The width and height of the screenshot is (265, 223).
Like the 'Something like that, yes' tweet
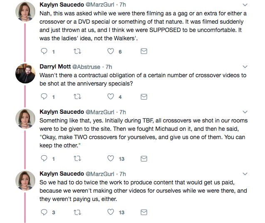click(x=111, y=158)
